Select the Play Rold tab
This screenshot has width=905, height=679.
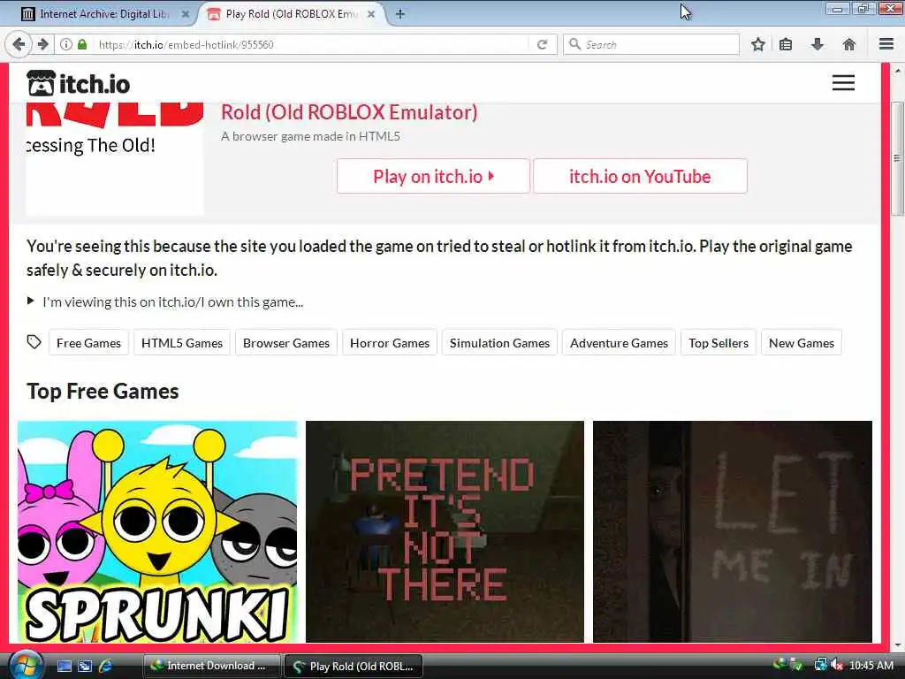point(292,14)
